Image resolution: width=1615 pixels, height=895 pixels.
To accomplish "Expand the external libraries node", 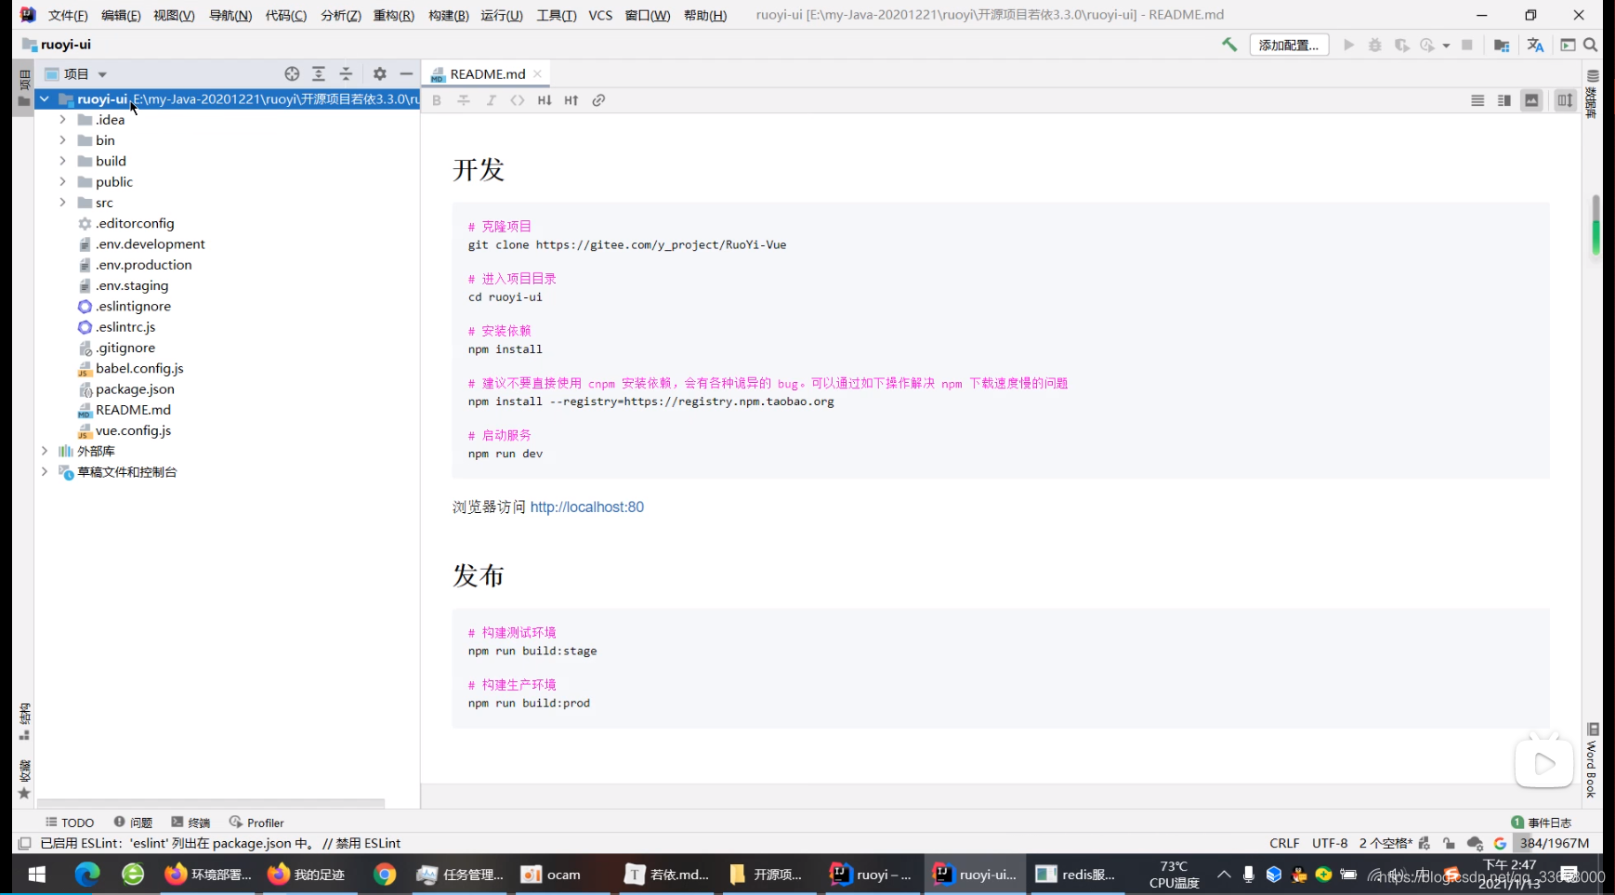I will 44,451.
